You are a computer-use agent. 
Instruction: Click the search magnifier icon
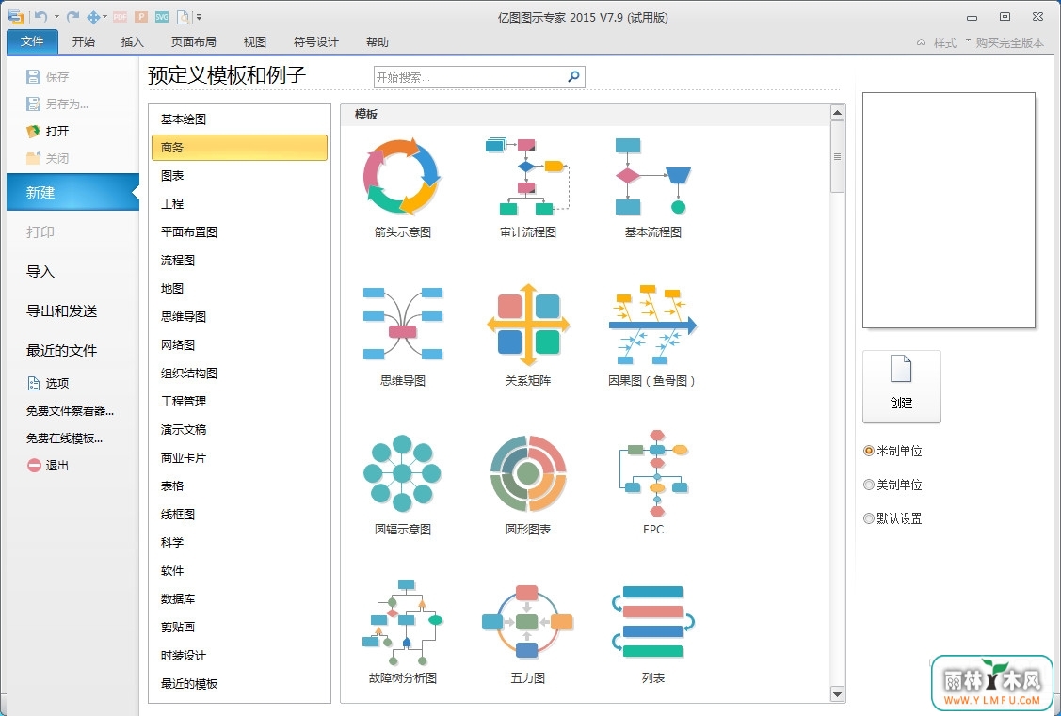pyautogui.click(x=574, y=76)
